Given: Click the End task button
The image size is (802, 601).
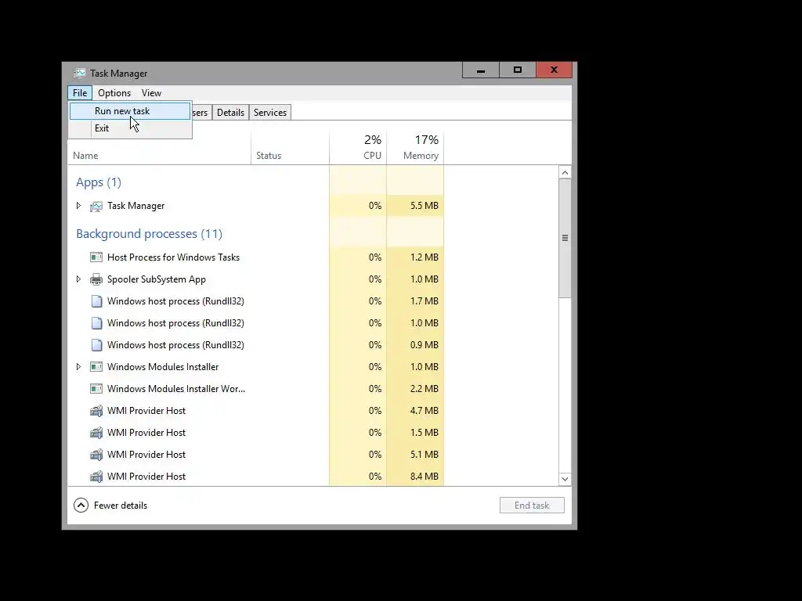Looking at the screenshot, I should pyautogui.click(x=532, y=506).
